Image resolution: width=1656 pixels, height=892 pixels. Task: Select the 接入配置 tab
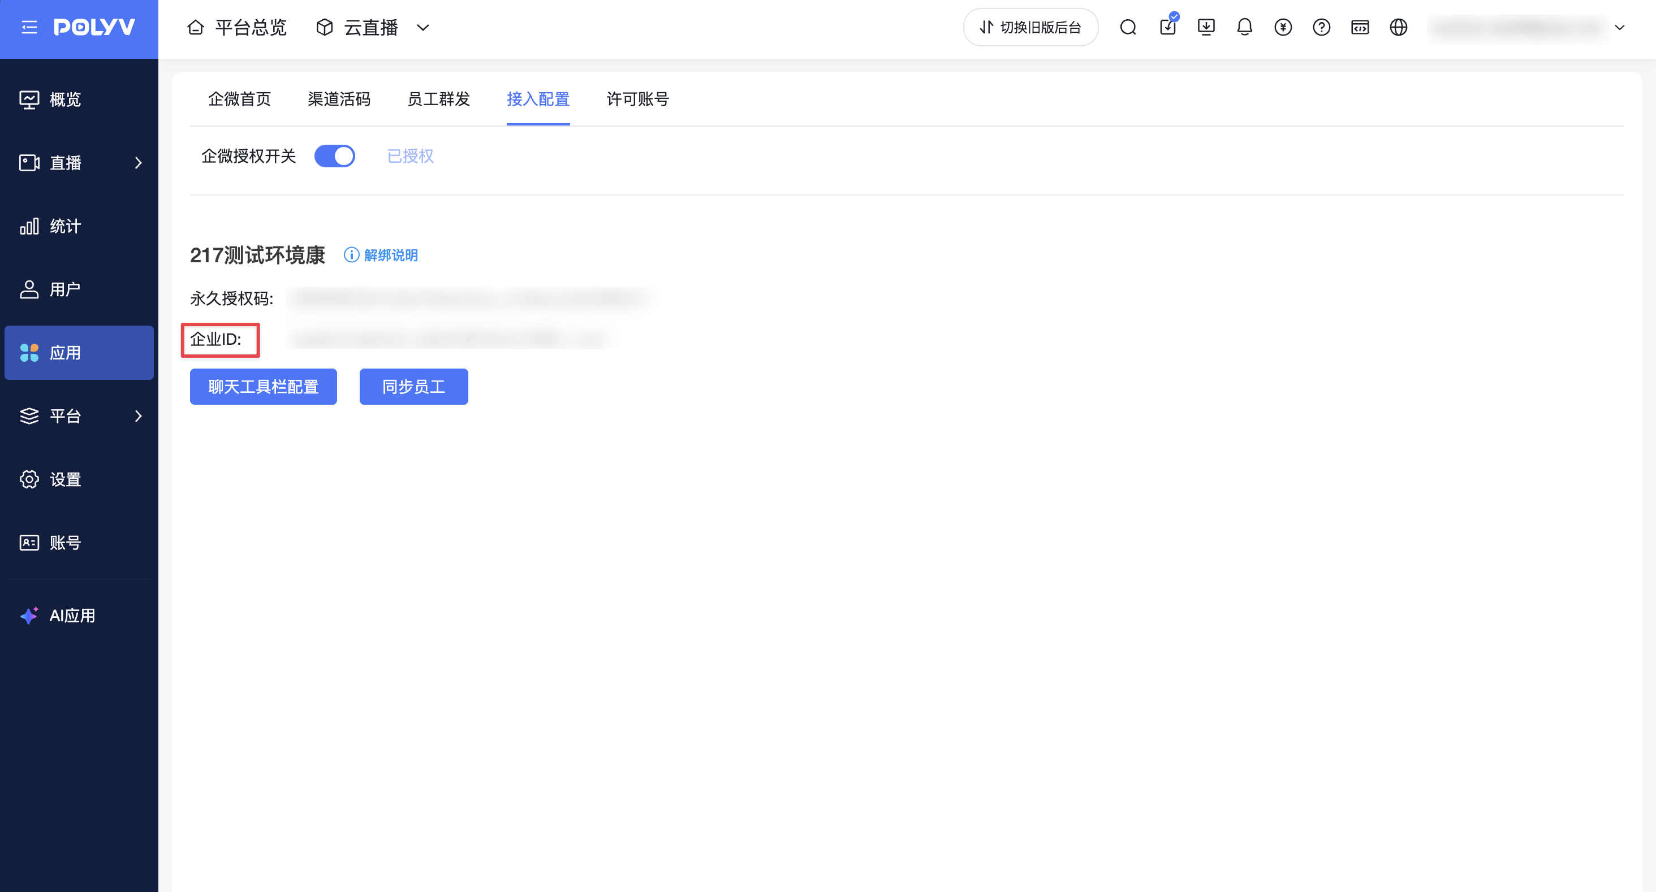pos(539,99)
